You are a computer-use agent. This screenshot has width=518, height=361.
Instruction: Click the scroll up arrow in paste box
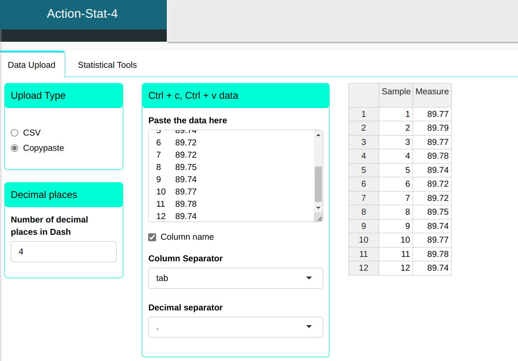point(318,135)
